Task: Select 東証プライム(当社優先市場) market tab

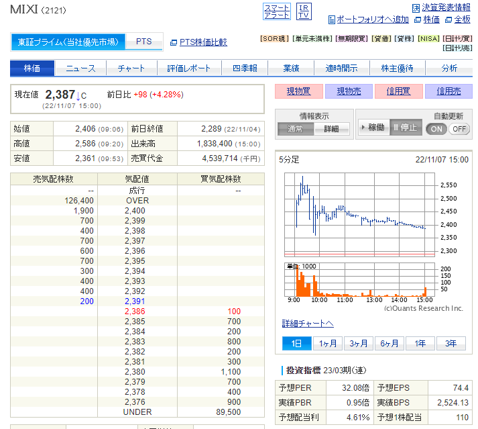Action: pyautogui.click(x=68, y=42)
